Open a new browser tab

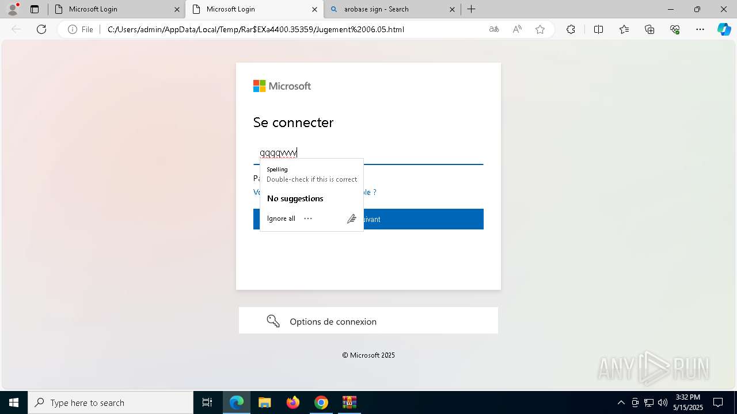tap(471, 9)
